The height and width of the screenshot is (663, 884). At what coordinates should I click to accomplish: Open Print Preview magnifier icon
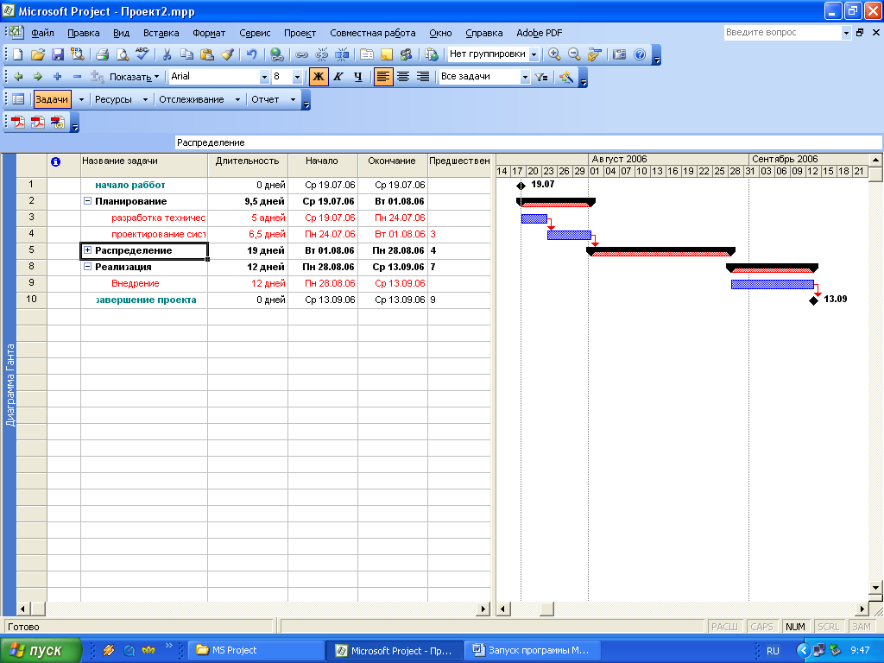(122, 54)
